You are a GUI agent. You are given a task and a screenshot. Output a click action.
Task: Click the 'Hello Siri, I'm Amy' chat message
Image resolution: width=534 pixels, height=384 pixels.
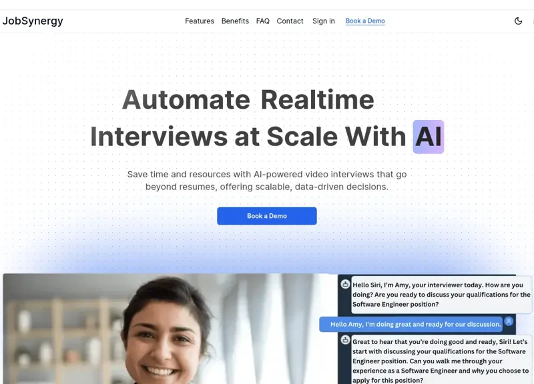coord(441,295)
